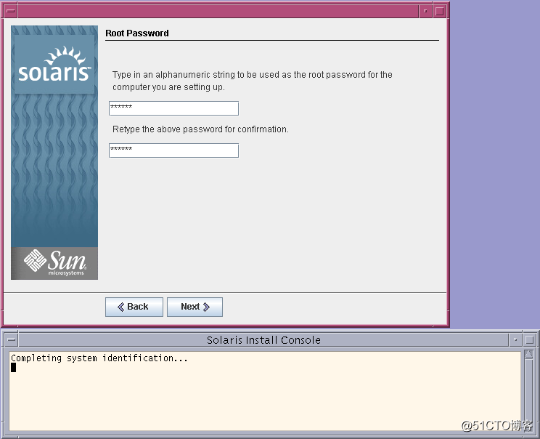The width and height of the screenshot is (540, 439).
Task: Minimize the Root Password installer window
Action: [425, 12]
